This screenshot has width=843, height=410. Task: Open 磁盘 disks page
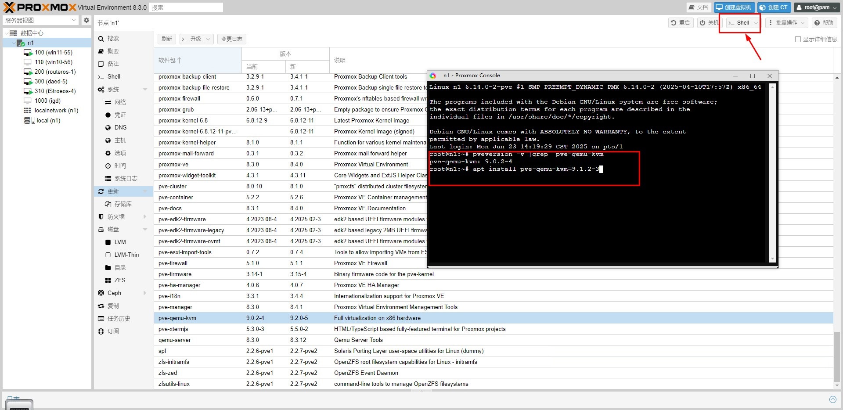(x=113, y=229)
